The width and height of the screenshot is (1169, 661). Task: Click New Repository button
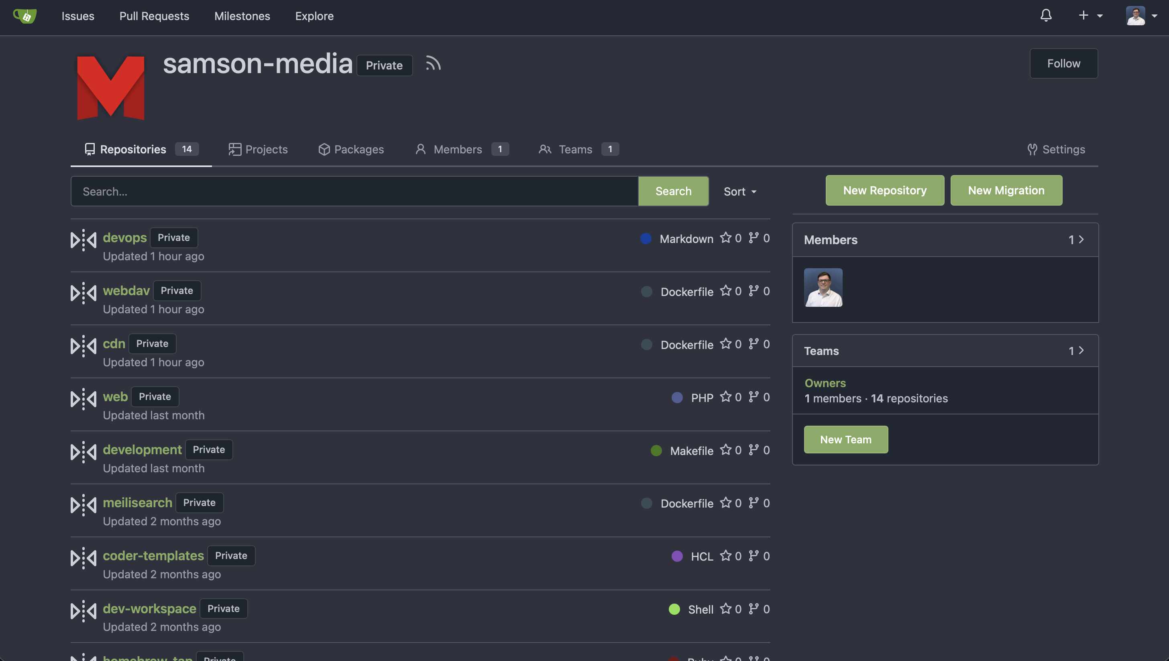click(885, 190)
